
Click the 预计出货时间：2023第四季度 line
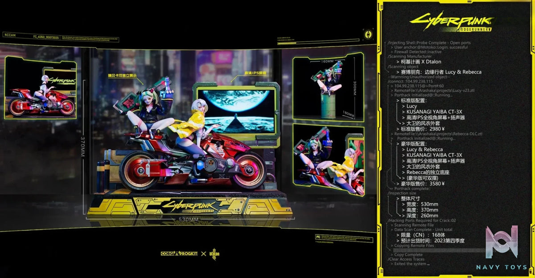430,240
